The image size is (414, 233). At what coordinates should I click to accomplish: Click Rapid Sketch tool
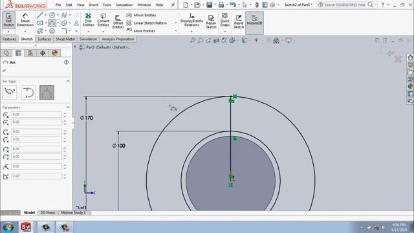239,21
